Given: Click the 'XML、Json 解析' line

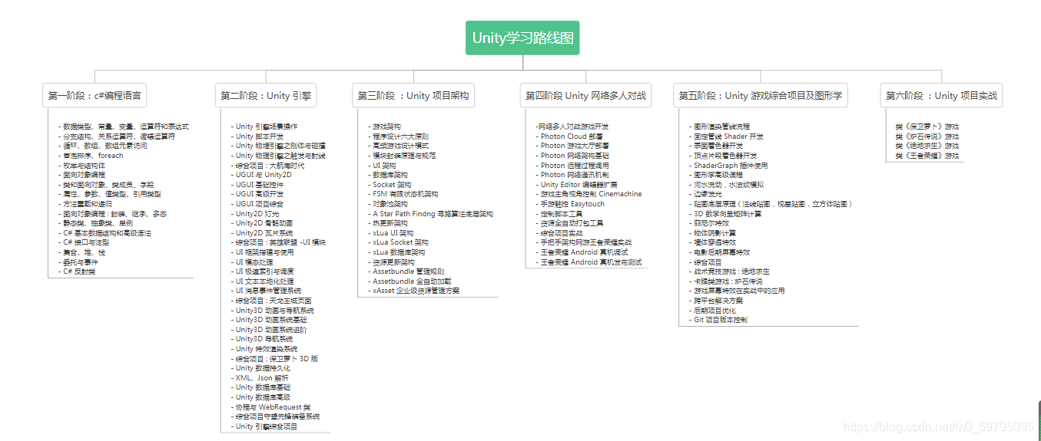Looking at the screenshot, I should pyautogui.click(x=260, y=378).
